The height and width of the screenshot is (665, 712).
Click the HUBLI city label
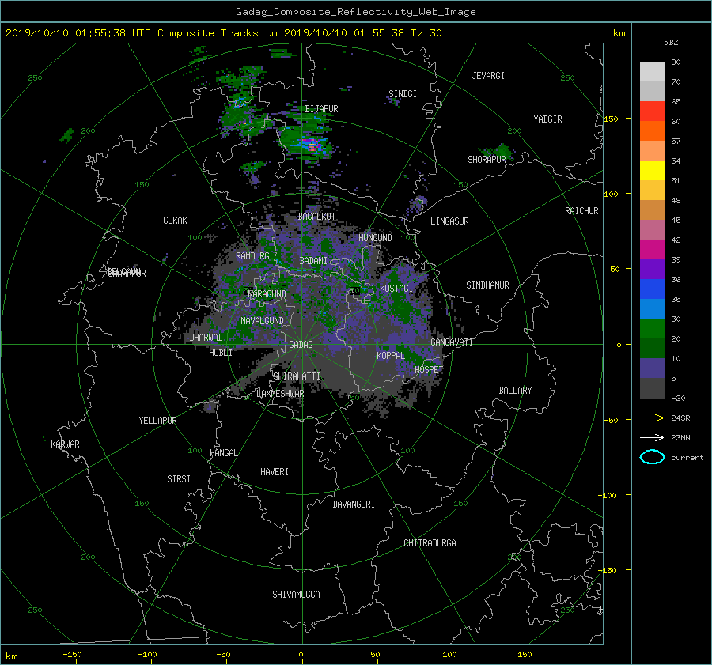(x=220, y=353)
